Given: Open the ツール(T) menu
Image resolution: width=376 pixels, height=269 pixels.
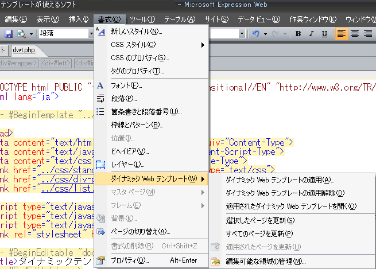Looking at the screenshot, I should pyautogui.click(x=142, y=19).
